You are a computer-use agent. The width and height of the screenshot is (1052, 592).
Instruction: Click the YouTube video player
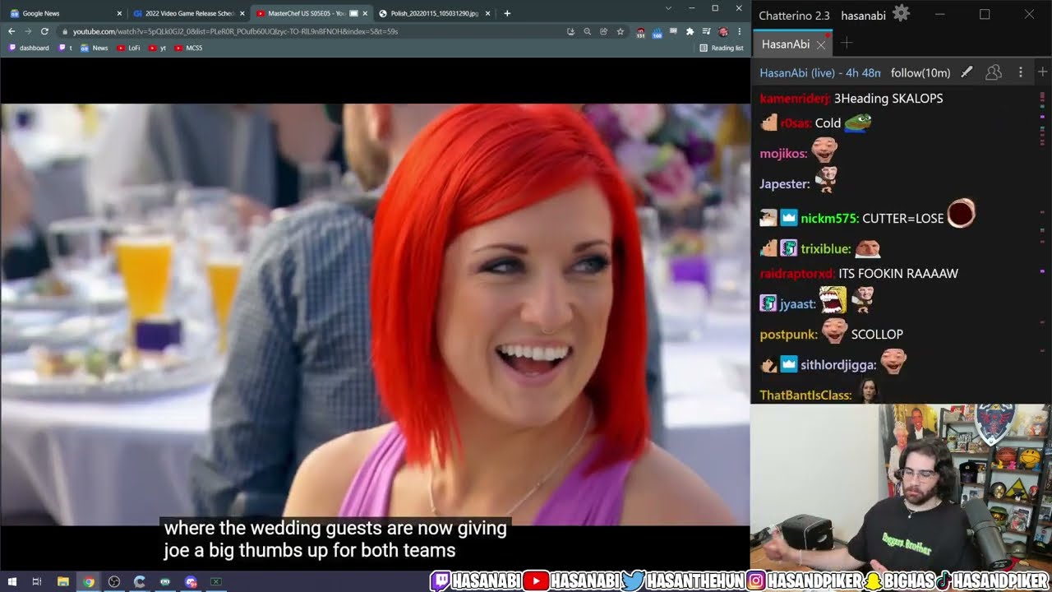375,314
